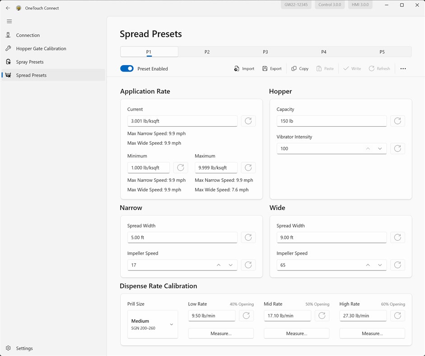This screenshot has width=425, height=356.
Task: Switch to the P3 preset tab
Action: point(265,52)
